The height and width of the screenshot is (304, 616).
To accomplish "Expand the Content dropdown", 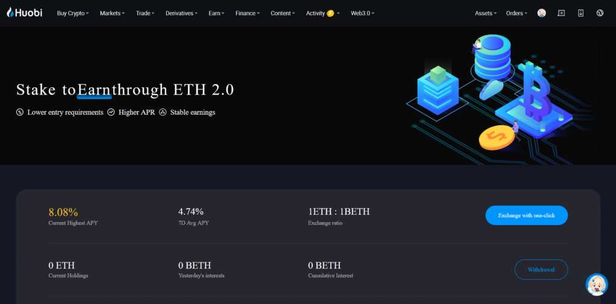I will [283, 13].
